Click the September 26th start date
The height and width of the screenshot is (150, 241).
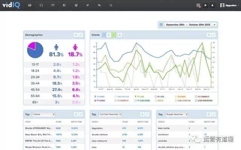pyautogui.click(x=175, y=25)
